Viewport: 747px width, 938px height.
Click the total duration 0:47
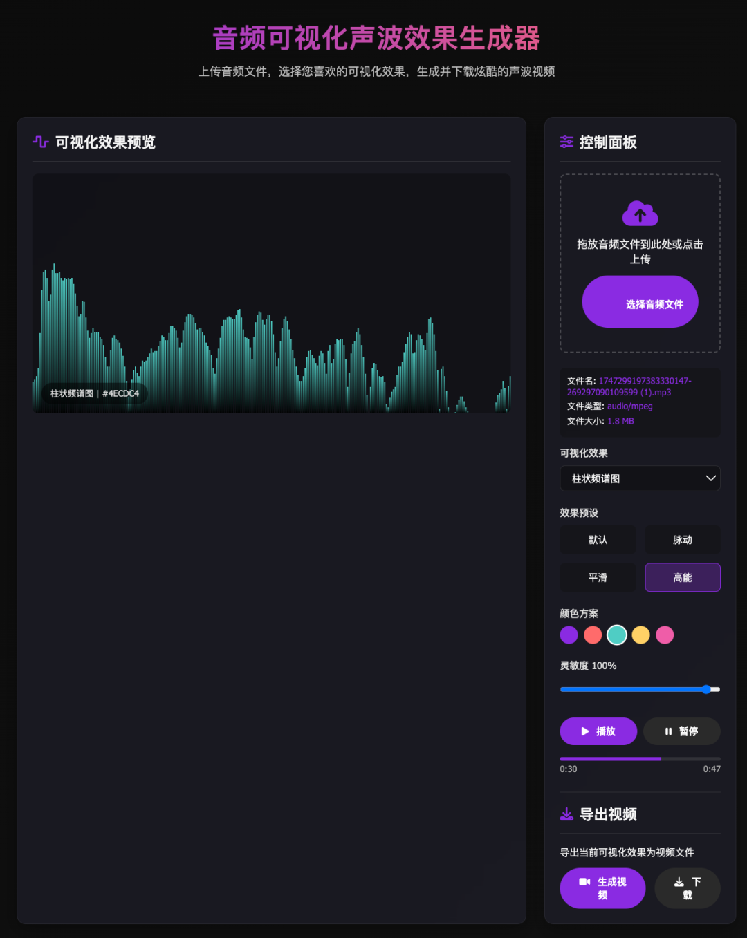[712, 769]
